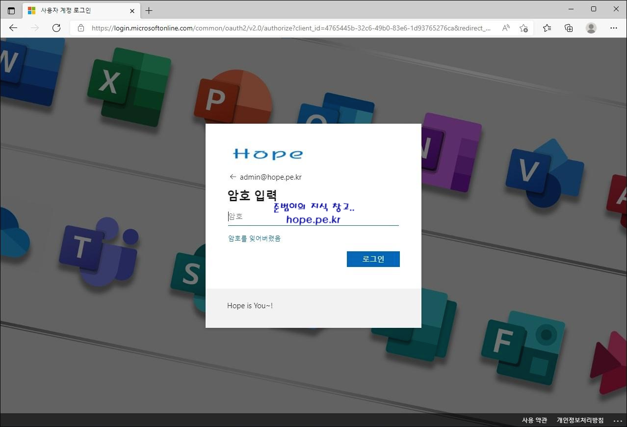Image resolution: width=627 pixels, height=427 pixels.
Task: Click the 로그인 button
Action: click(373, 259)
